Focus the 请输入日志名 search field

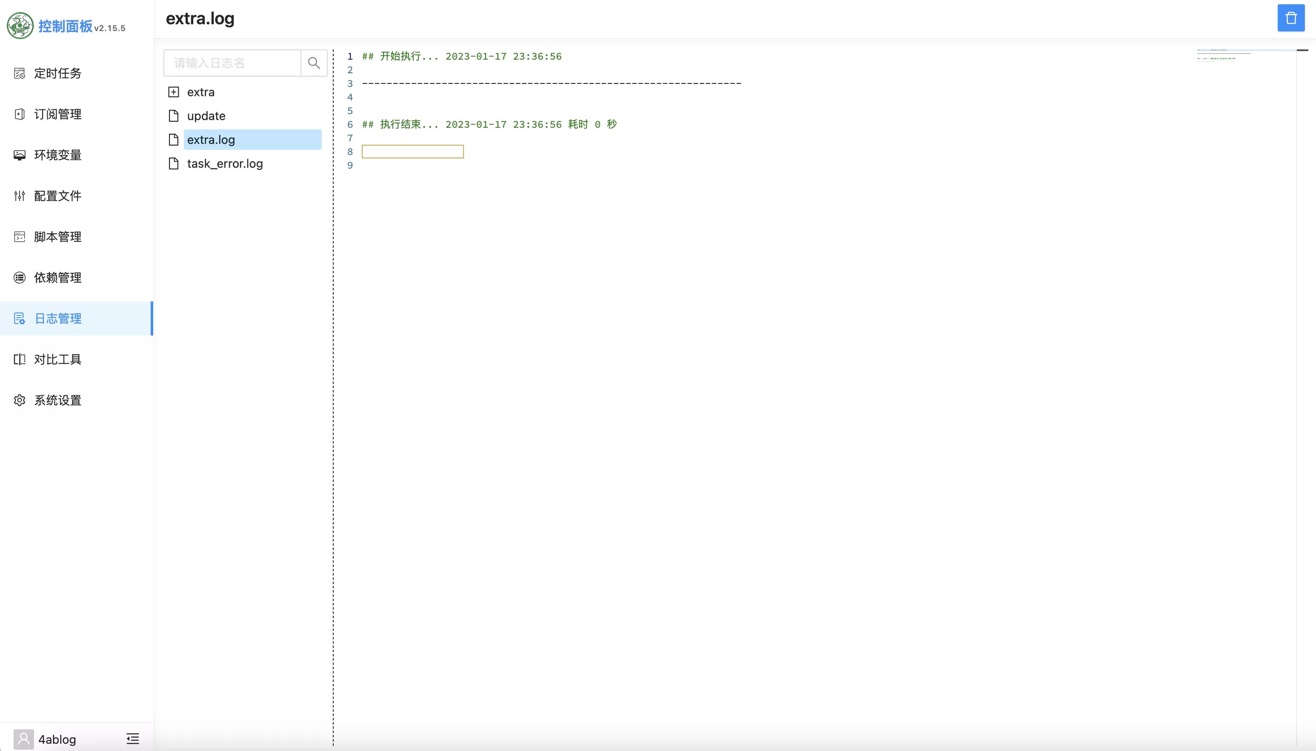pos(232,63)
